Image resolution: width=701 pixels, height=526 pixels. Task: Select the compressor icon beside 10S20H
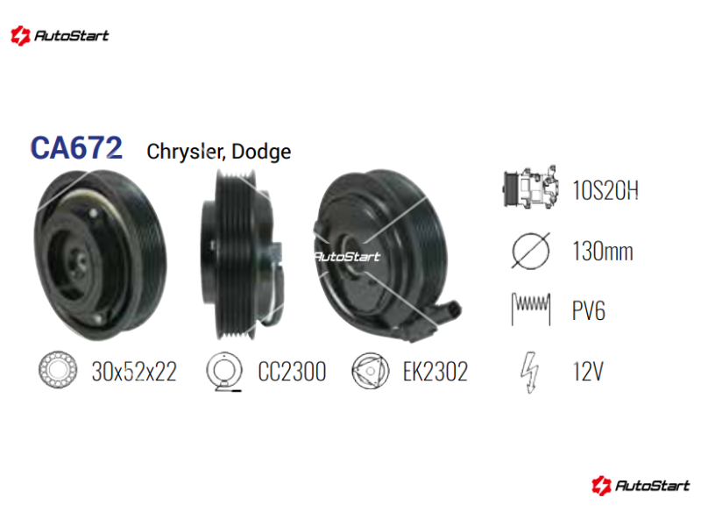click(531, 188)
